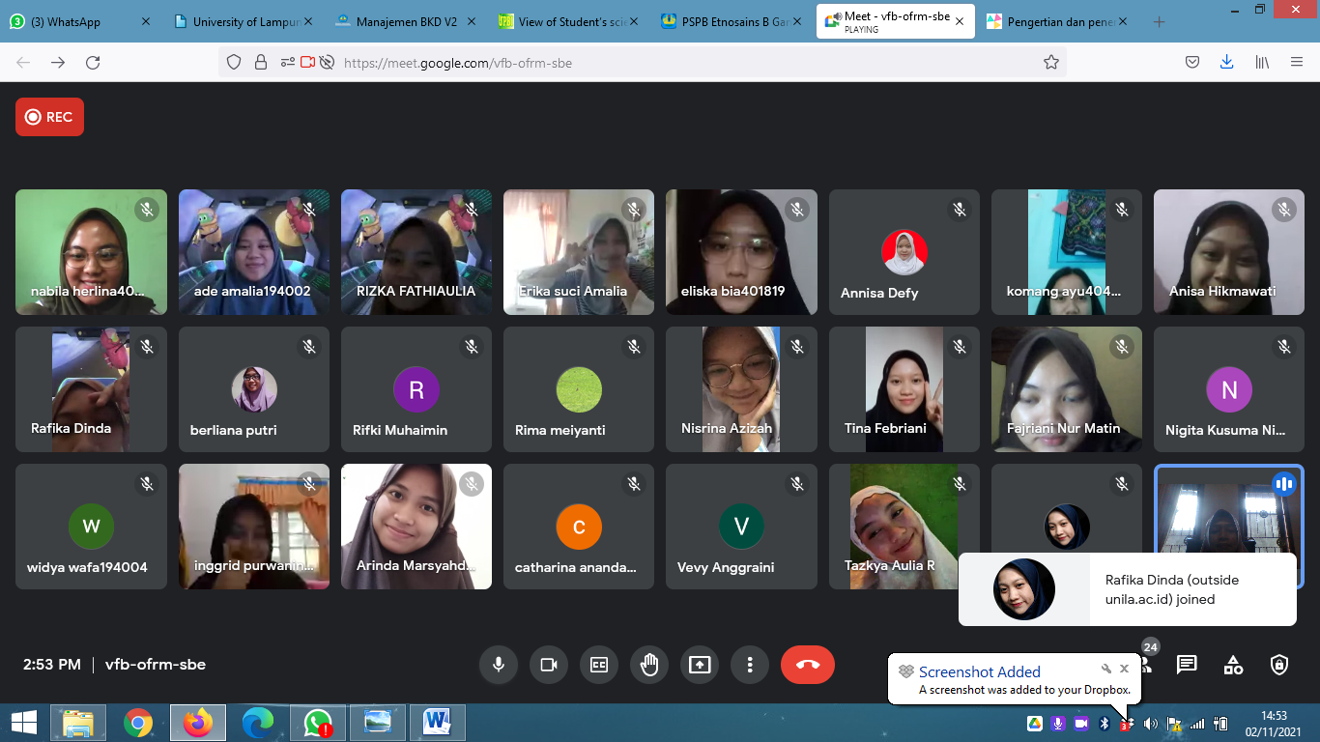Open the Firefox hamburger application menu
This screenshot has height=742, width=1320.
[1297, 63]
